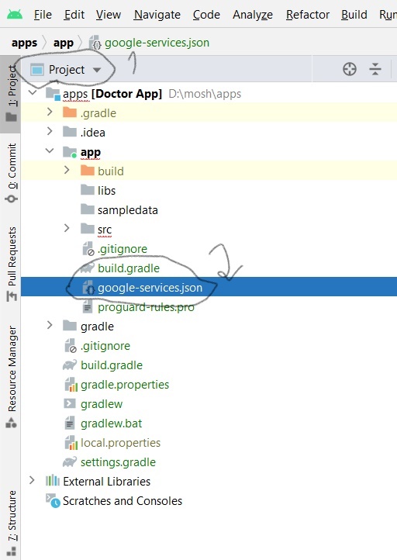Select the gradlew file name
Viewport: 397px width, 560px height.
[102, 404]
